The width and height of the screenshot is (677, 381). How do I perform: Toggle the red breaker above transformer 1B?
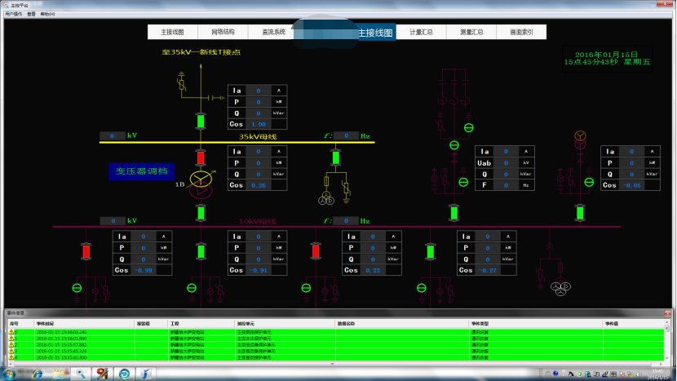click(x=201, y=158)
